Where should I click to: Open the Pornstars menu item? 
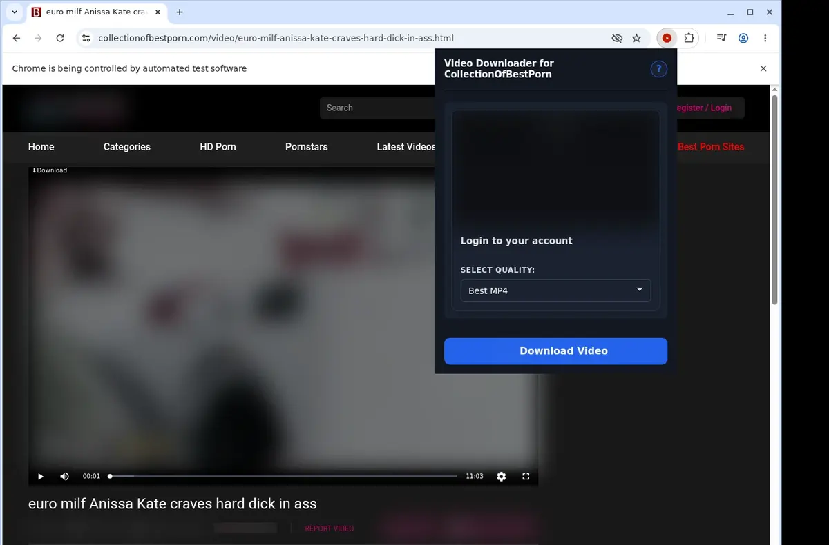tap(307, 147)
